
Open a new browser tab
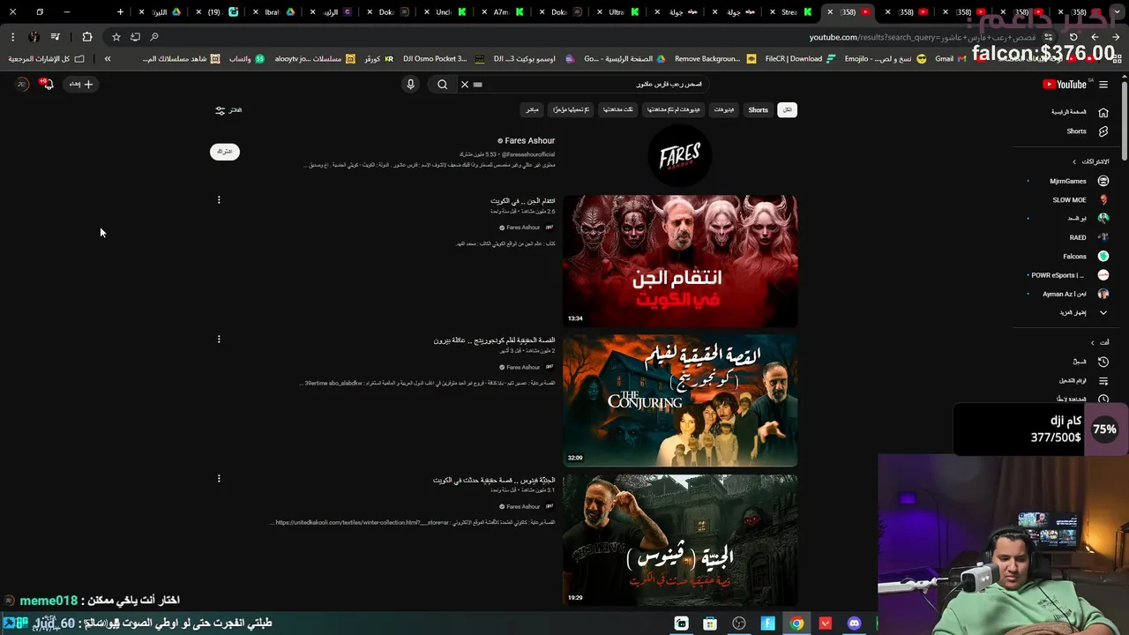[x=120, y=12]
